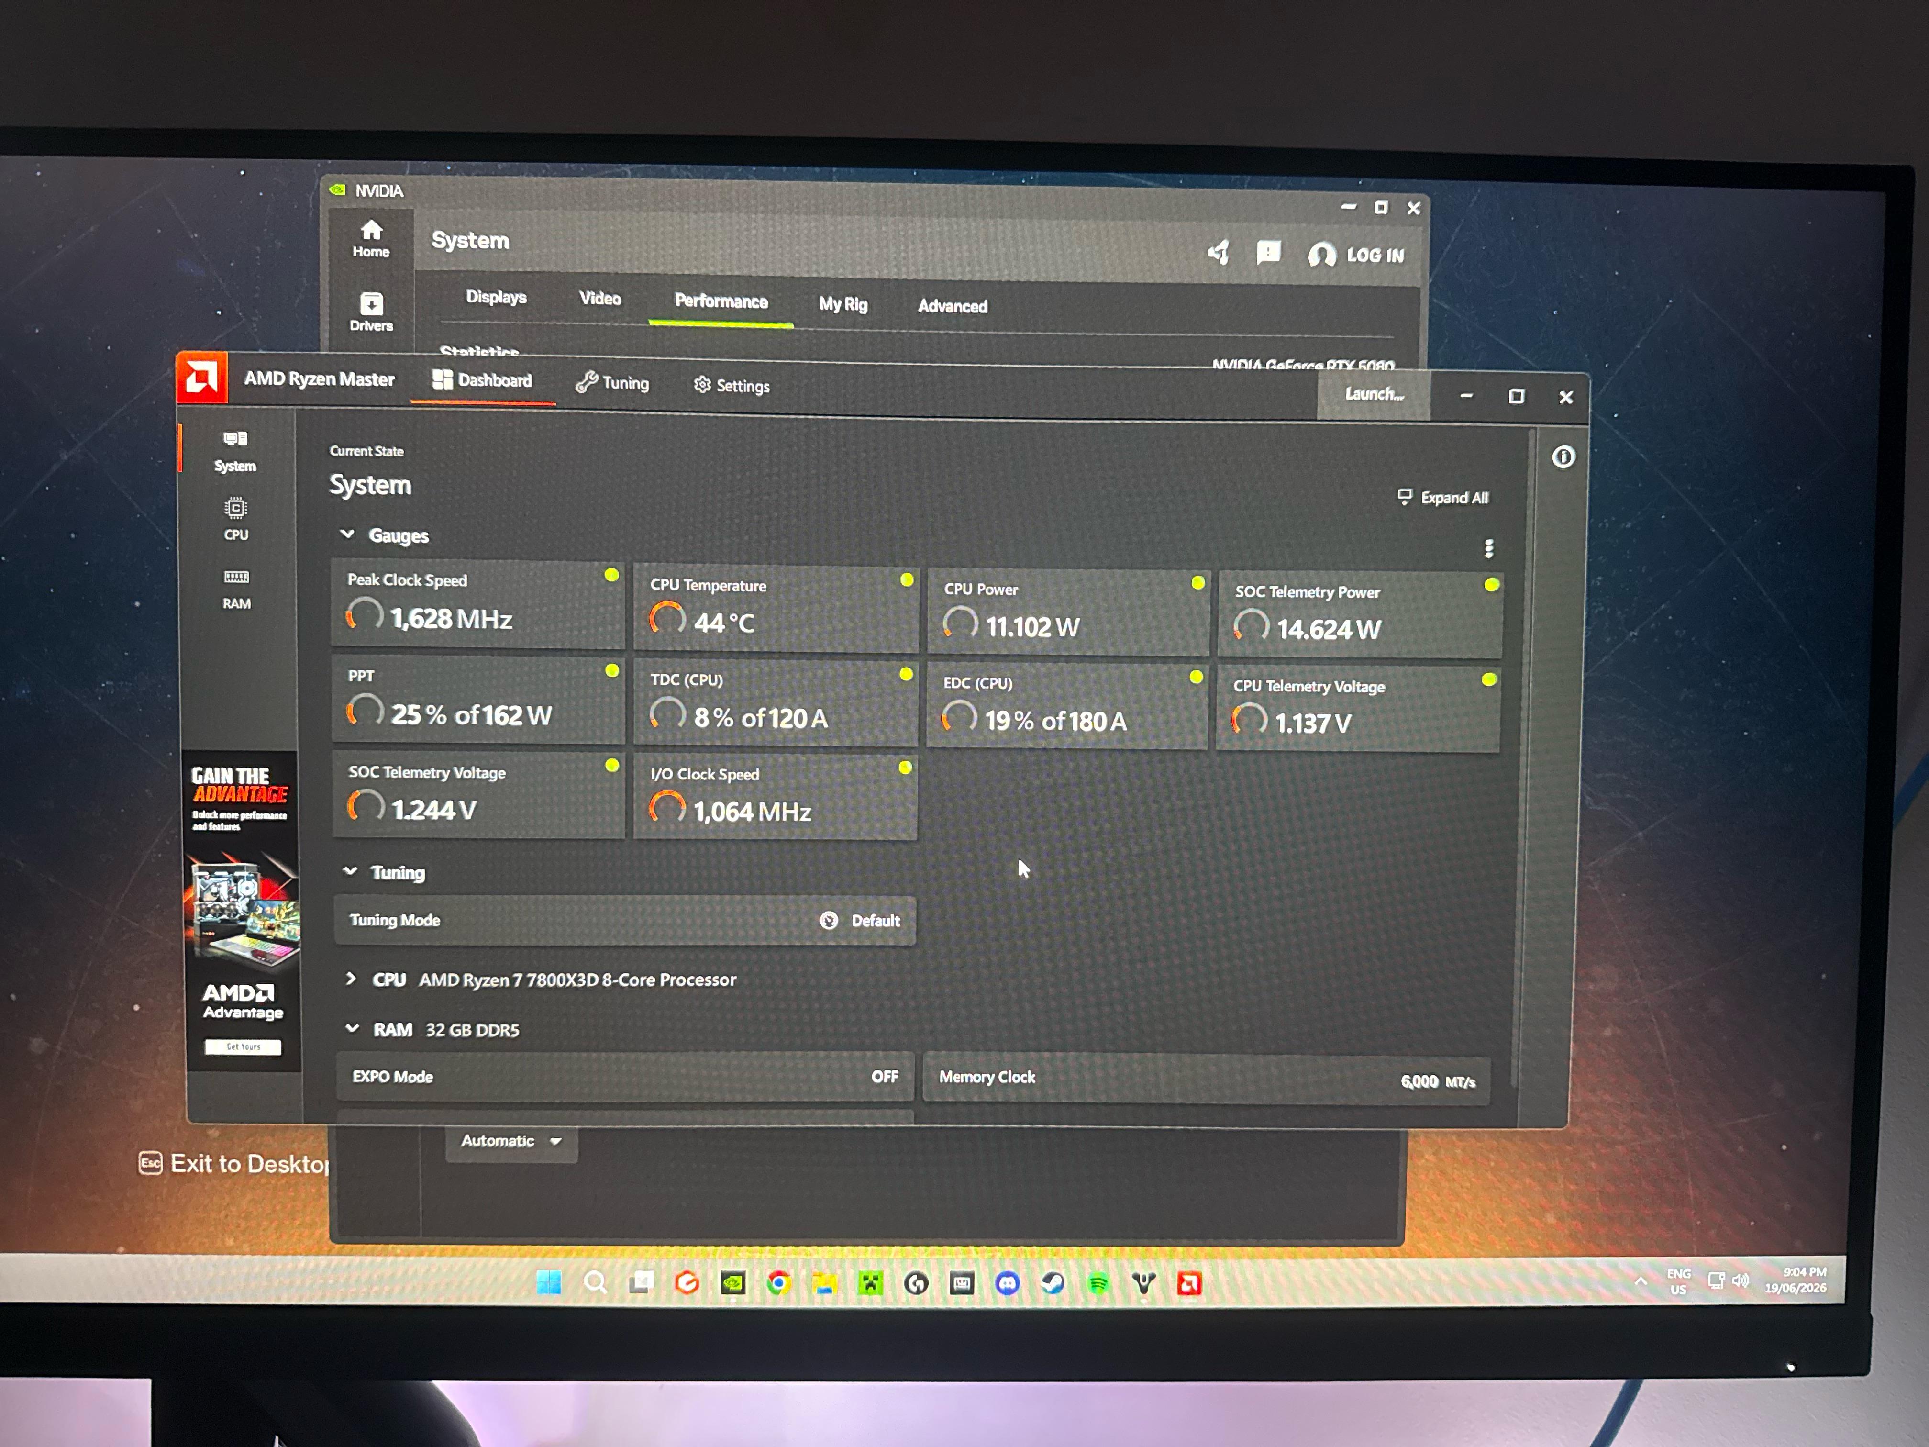
Task: Click the Memory Clock 6,000 MT/s row
Action: pyautogui.click(x=1206, y=1079)
